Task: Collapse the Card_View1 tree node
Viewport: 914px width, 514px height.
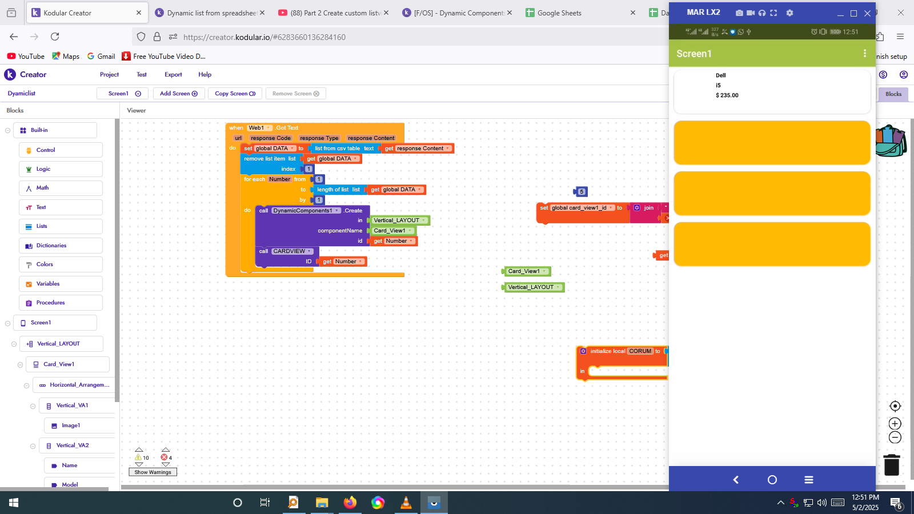Action: pos(20,365)
